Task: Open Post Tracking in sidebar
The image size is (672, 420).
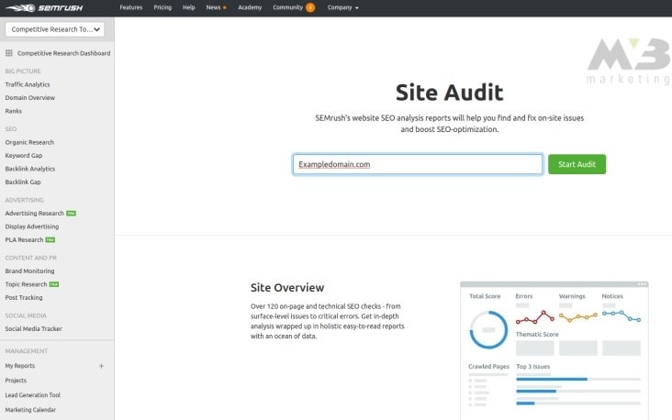Action: [x=24, y=298]
